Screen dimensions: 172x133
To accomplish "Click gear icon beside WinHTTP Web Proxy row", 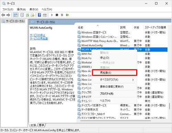I will coord(79,41).
